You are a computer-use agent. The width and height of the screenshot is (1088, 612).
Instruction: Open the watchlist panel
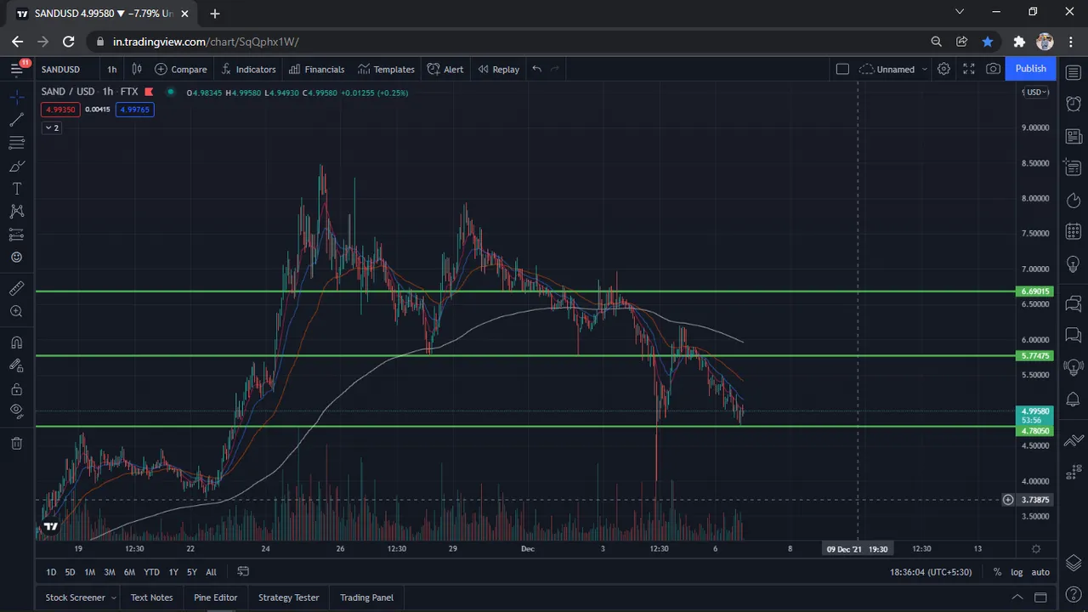tap(1073, 73)
